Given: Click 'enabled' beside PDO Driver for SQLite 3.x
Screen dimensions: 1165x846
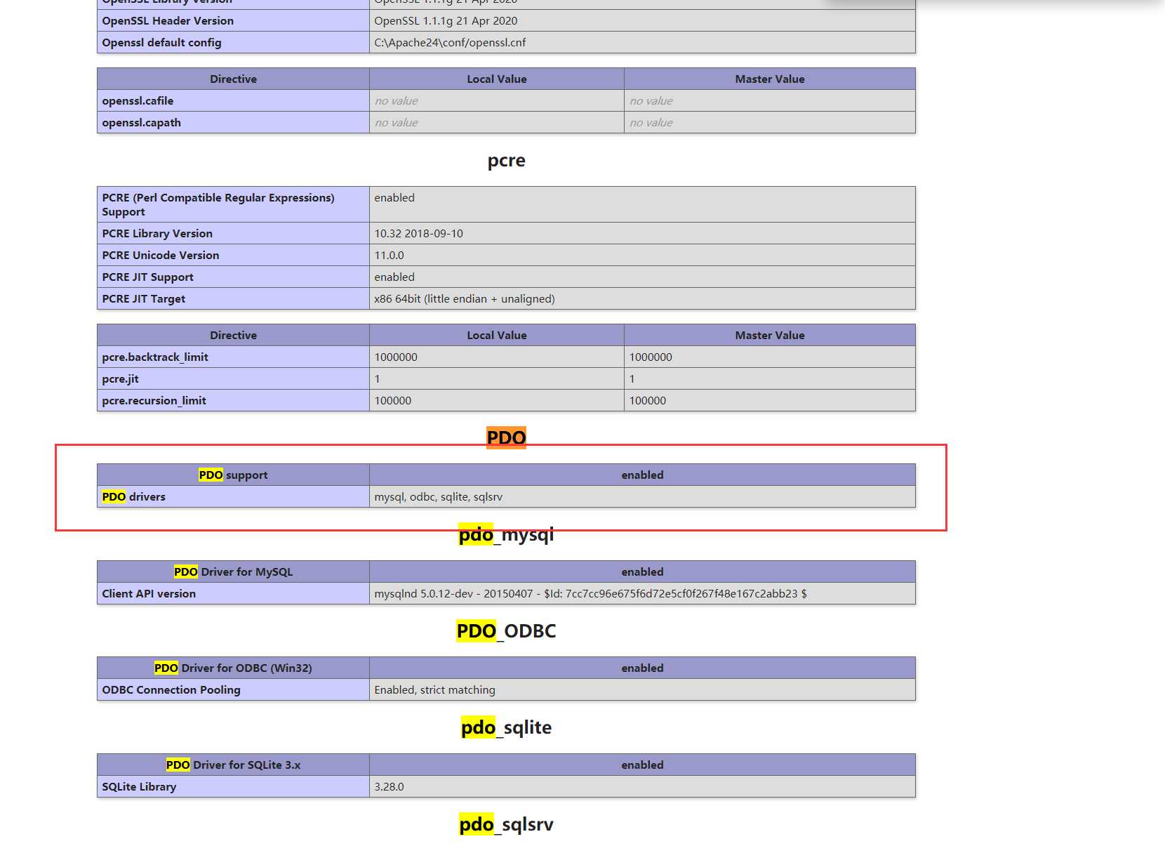Looking at the screenshot, I should pyautogui.click(x=642, y=765).
